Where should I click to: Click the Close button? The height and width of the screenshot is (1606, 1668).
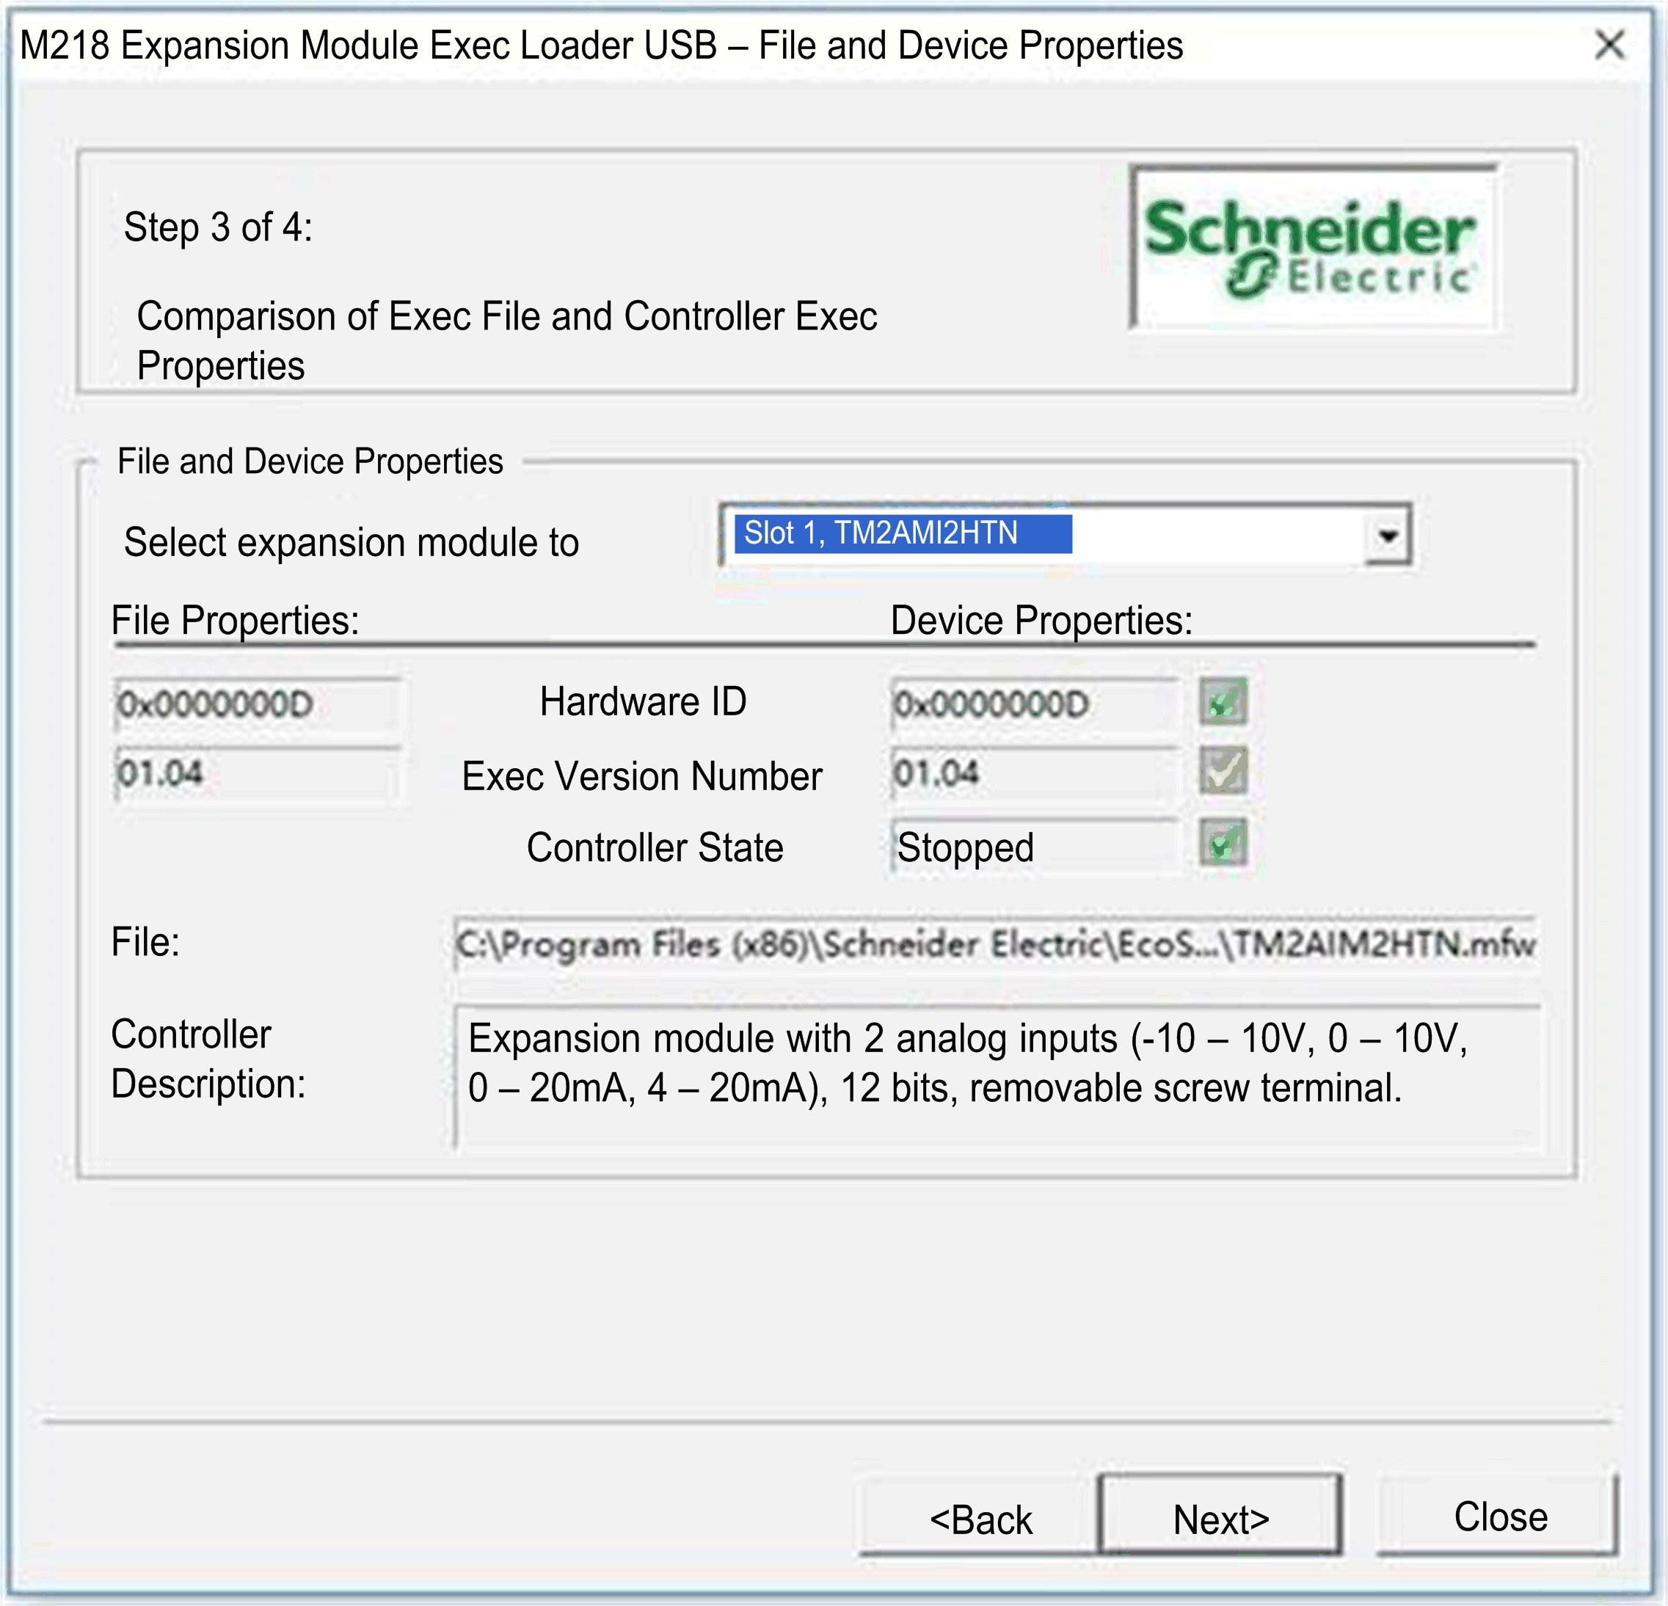[1499, 1516]
